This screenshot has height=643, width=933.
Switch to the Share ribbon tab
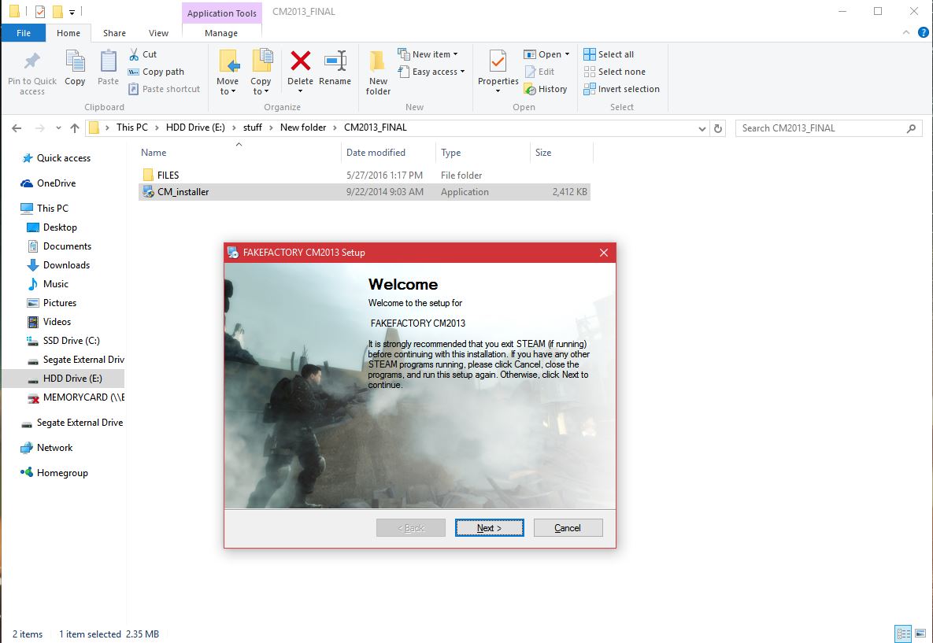[114, 33]
